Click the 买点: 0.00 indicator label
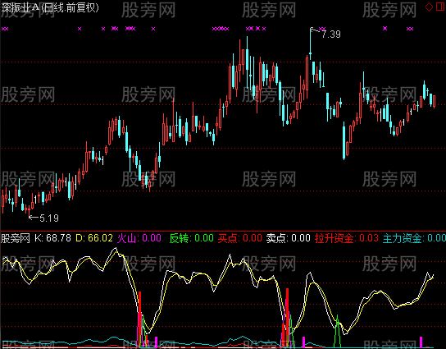 coord(240,238)
